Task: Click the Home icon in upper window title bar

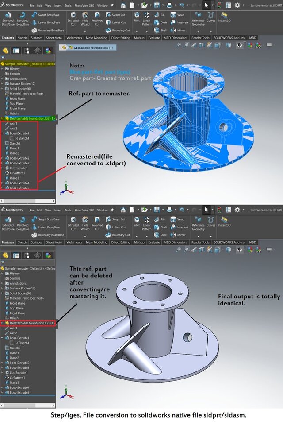Action: 123,5
